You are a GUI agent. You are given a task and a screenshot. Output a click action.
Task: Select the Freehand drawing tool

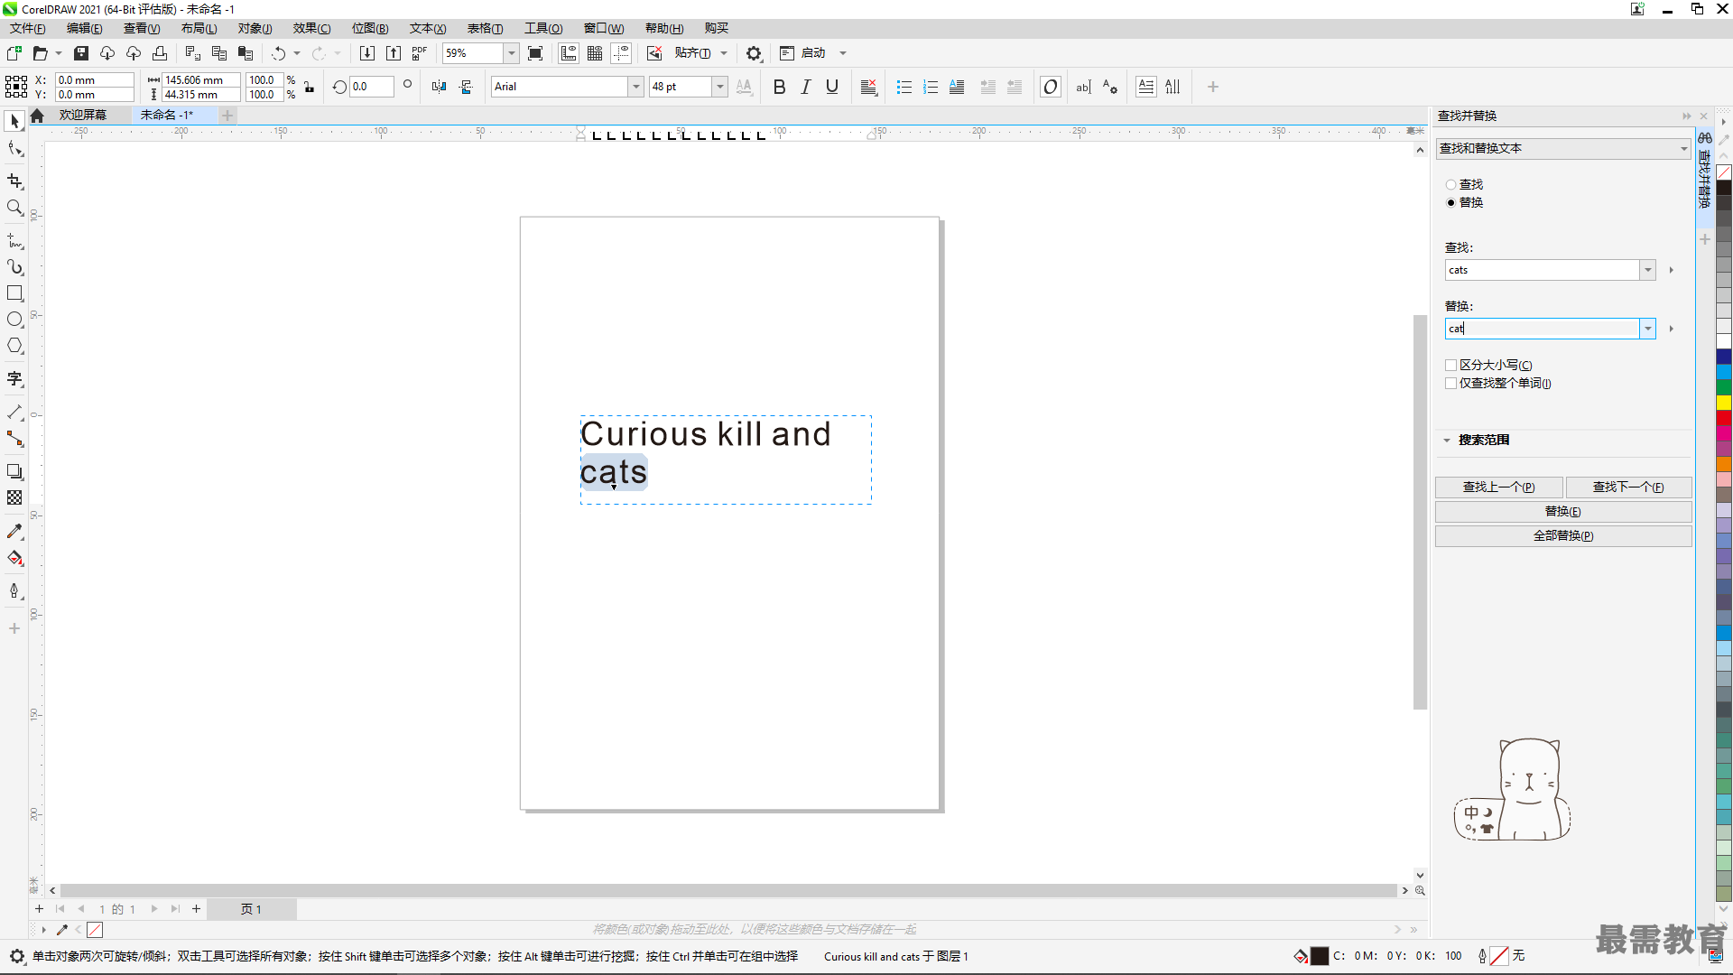pyautogui.click(x=14, y=241)
